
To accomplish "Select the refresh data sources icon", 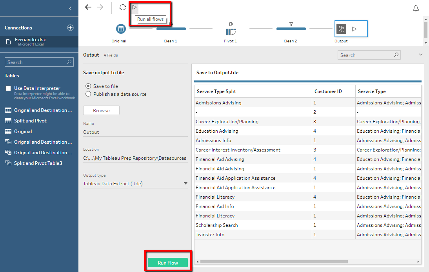I will [x=122, y=7].
